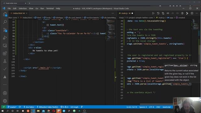Follow the ./main.js script link
Screen dimensions: 201x113
click(44, 68)
